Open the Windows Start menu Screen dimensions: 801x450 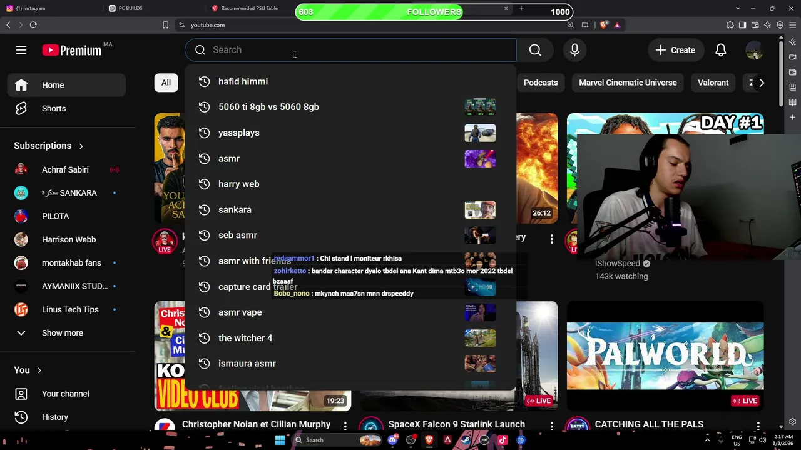pos(280,440)
